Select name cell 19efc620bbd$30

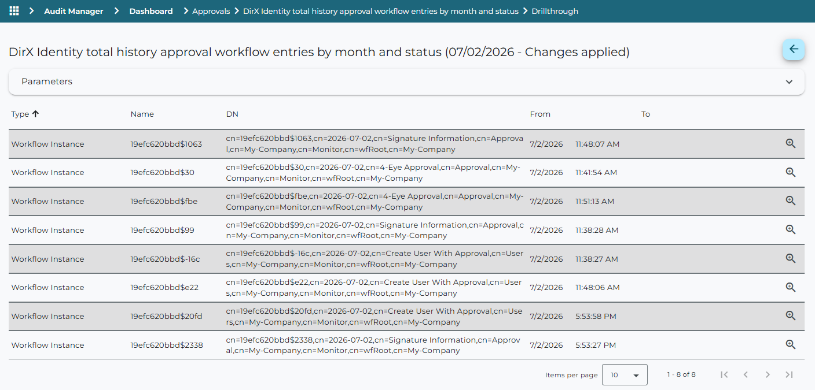162,172
